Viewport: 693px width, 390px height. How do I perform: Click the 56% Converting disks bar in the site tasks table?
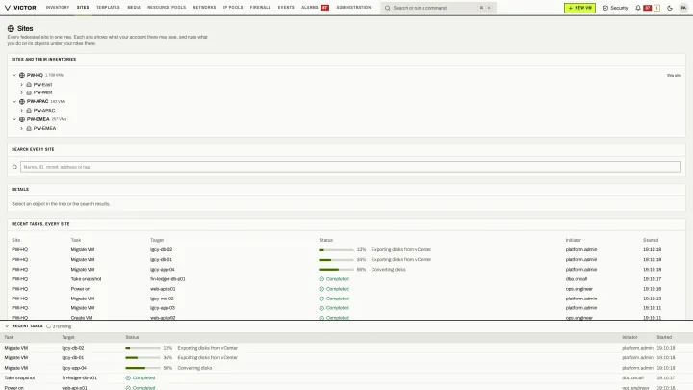tap(336, 270)
